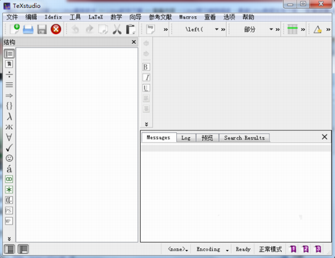Close the 结构 structure panel
This screenshot has height=258, width=335.
133,42
